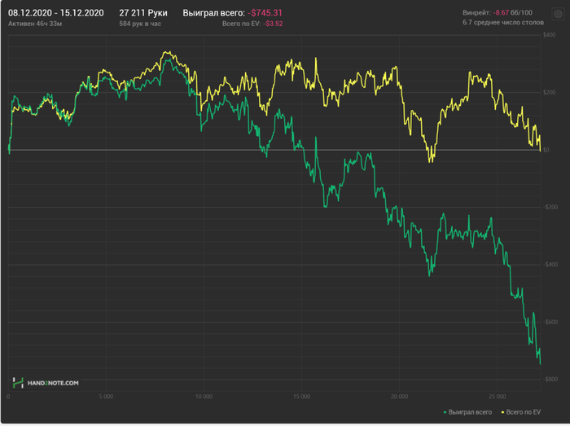The image size is (570, 426).
Task: Click the -$400 y-axis label
Action: (550, 265)
